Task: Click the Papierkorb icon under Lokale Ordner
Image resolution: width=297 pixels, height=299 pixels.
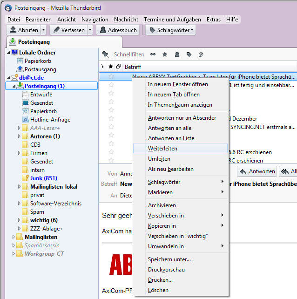Action: (20, 61)
